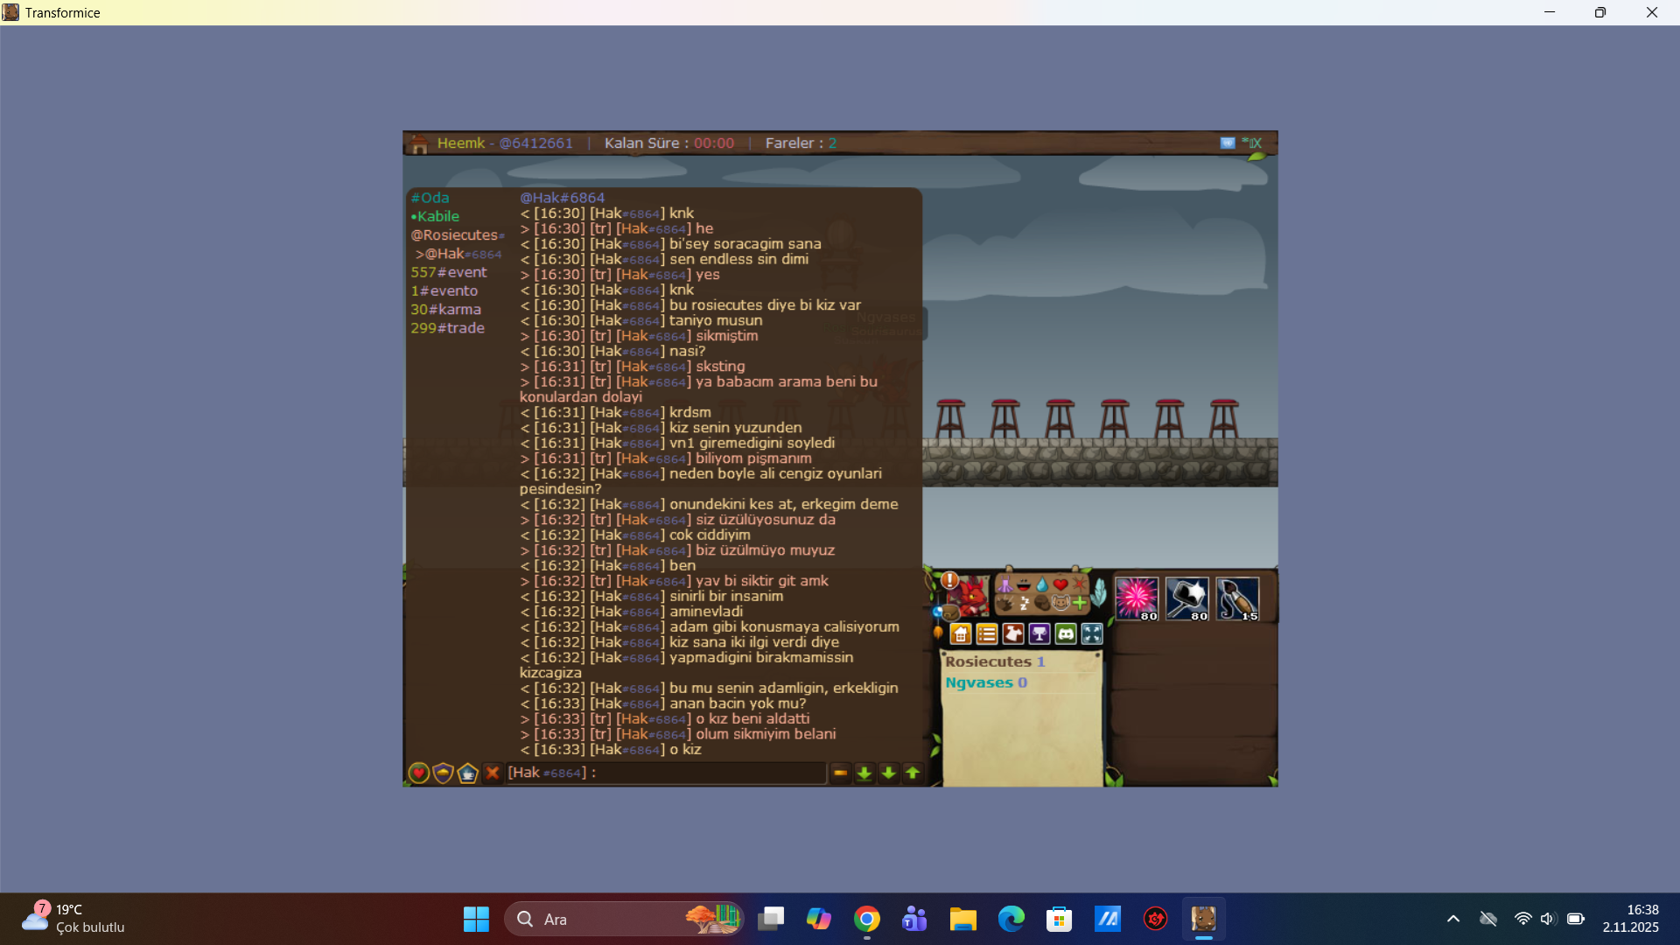Click Rosiecutes in the player scoreboard
Screen dimensions: 1680x945
988,662
